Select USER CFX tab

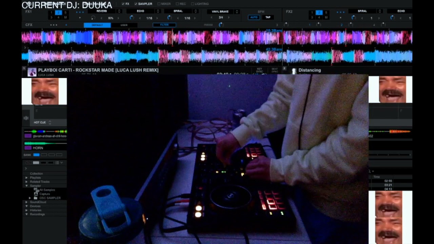(x=124, y=25)
